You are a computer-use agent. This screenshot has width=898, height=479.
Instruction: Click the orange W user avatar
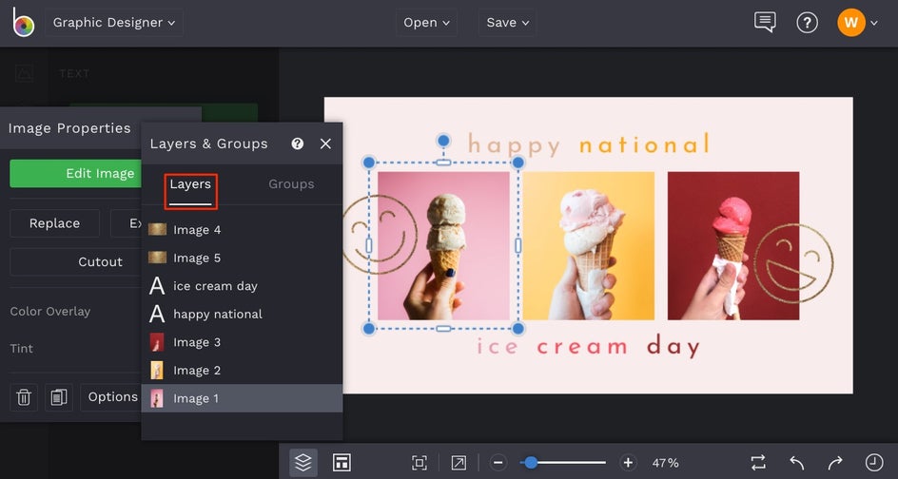(x=851, y=23)
